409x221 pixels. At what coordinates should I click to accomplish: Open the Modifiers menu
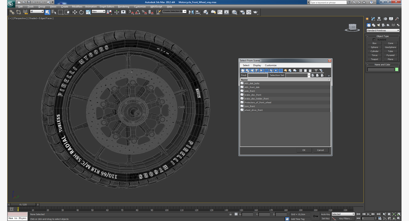click(77, 7)
